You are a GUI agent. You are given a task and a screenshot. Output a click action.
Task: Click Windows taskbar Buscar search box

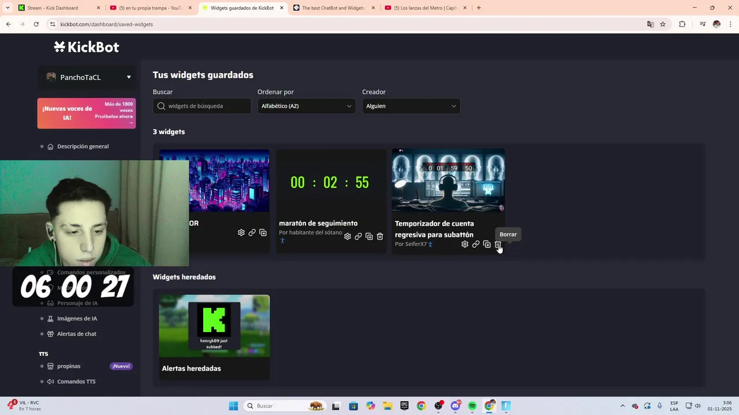[284, 406]
